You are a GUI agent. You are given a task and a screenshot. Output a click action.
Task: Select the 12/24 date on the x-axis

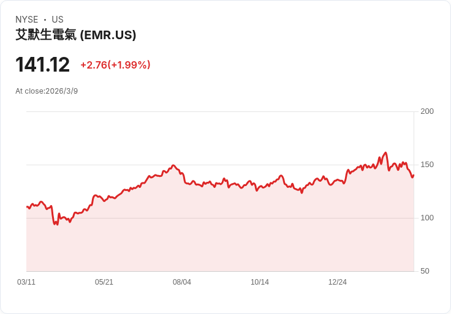(338, 282)
